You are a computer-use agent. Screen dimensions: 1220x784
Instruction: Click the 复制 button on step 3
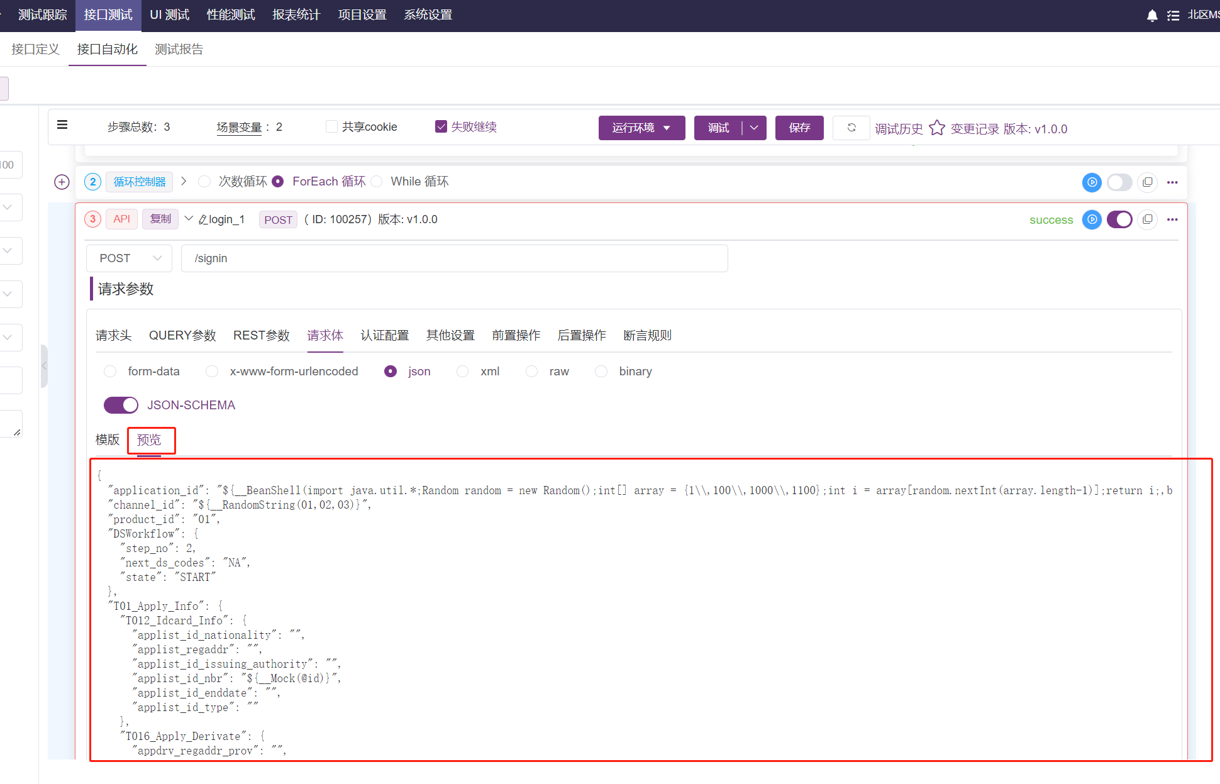[160, 219]
